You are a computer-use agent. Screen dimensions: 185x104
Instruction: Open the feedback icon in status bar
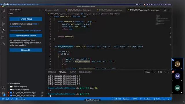click(x=164, y=99)
